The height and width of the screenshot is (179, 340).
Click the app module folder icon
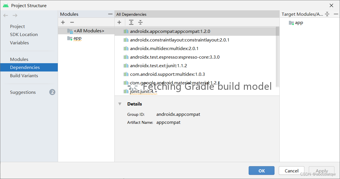coord(70,39)
